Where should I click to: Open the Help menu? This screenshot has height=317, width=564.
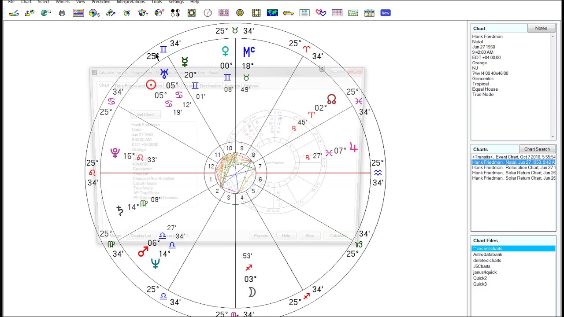[195, 2]
